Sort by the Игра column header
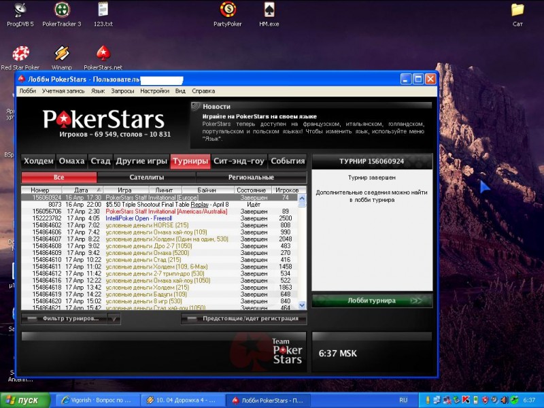Viewport: 544px width, 408px height. tap(126, 190)
